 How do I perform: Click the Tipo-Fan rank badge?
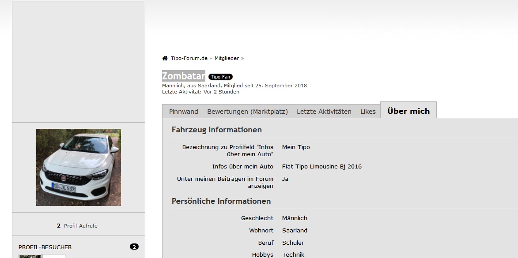pyautogui.click(x=220, y=77)
